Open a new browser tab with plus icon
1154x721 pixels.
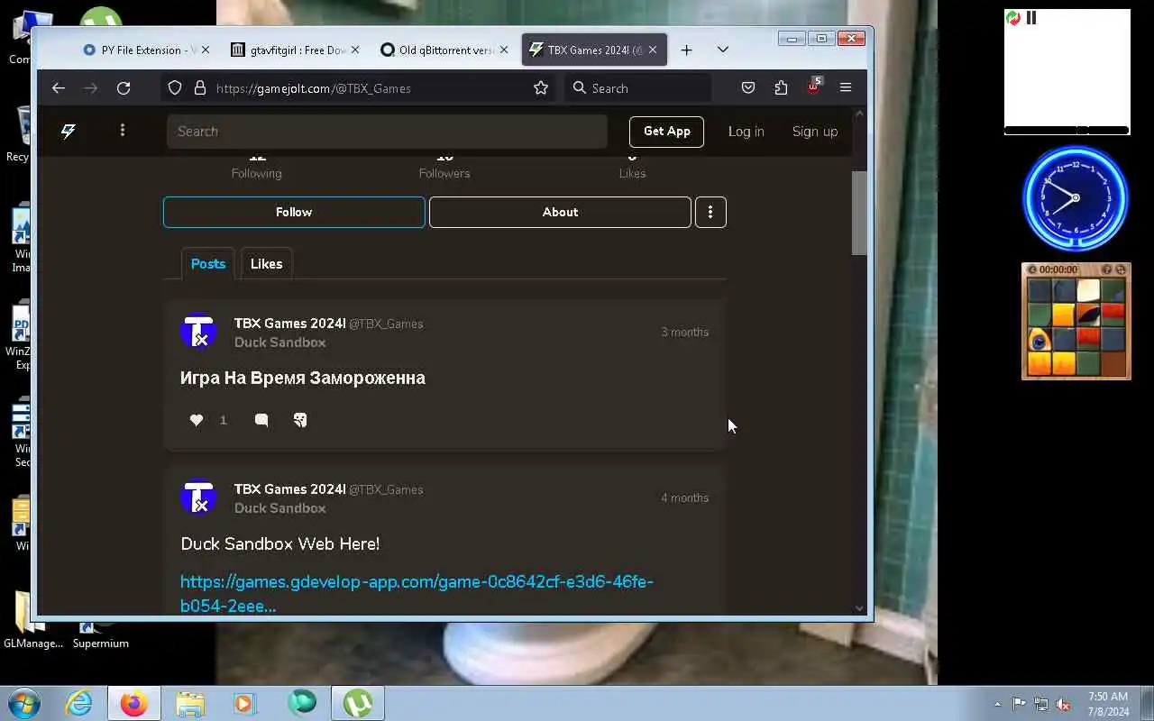tap(686, 50)
